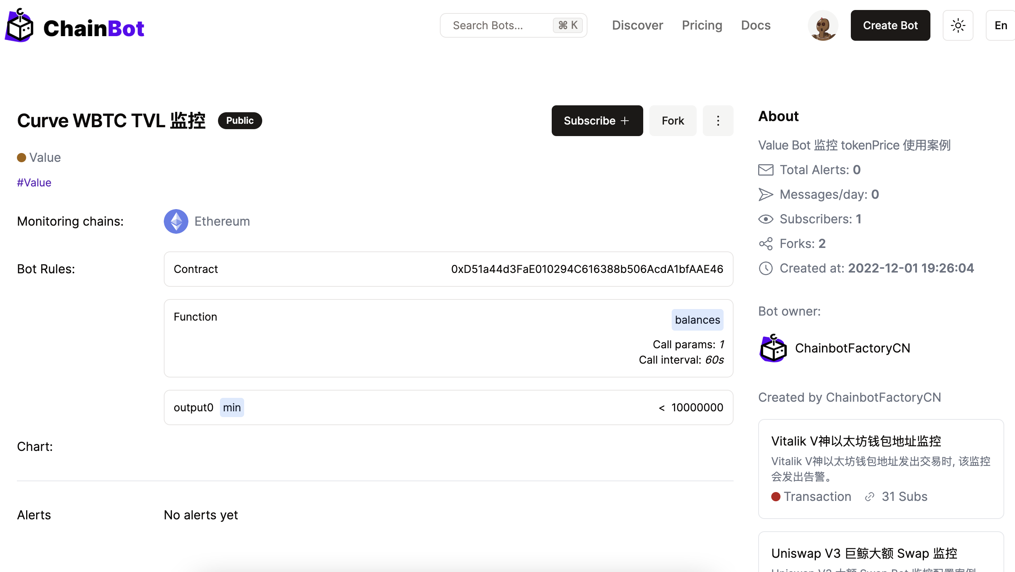Open the En language selector
The width and height of the screenshot is (1015, 572).
tap(1000, 26)
